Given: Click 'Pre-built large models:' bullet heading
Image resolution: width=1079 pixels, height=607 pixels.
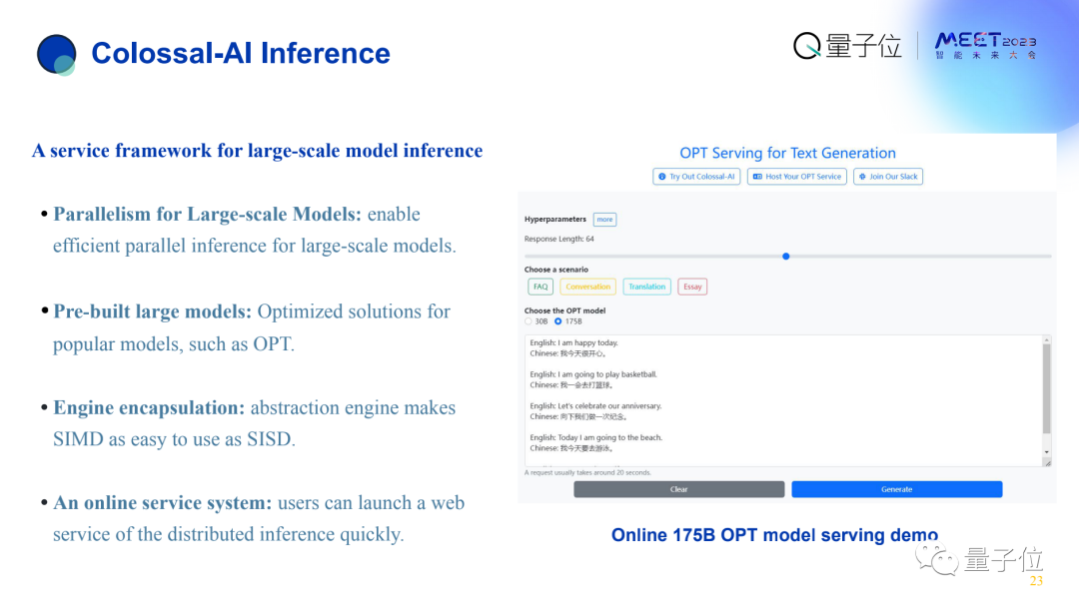Looking at the screenshot, I should [x=153, y=311].
